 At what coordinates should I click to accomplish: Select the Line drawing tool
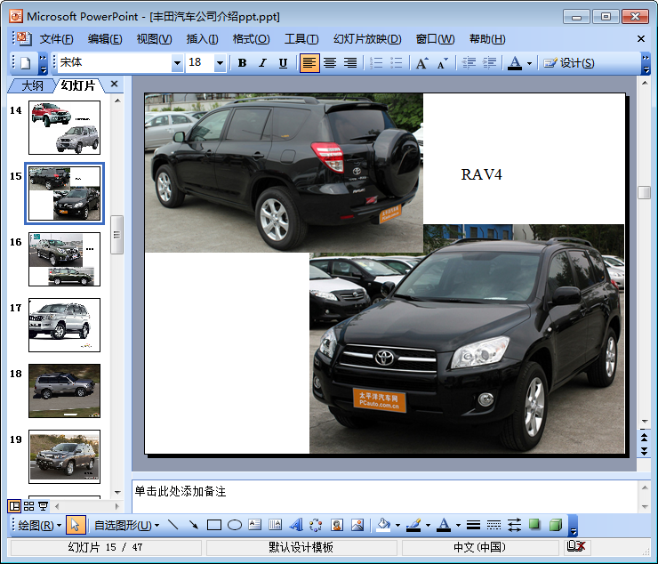coord(173,525)
